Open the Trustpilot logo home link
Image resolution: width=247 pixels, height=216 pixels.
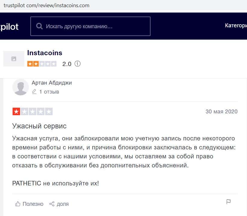[9, 27]
